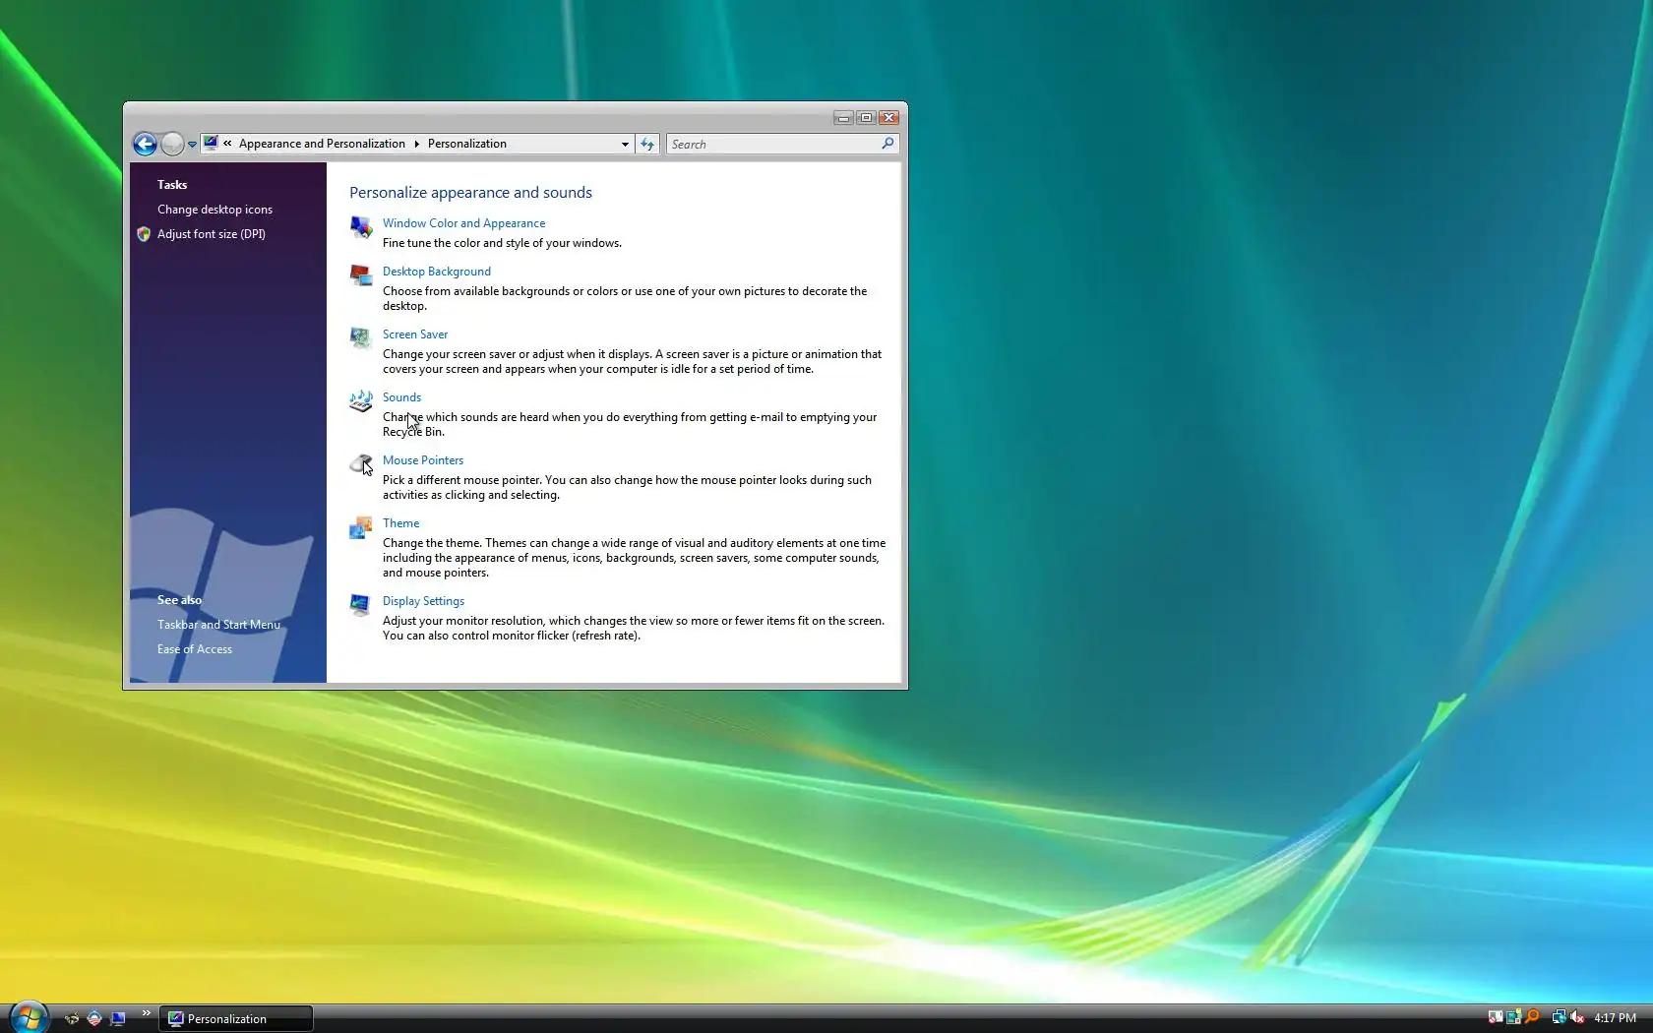Click the Sounds music-notes icon

point(361,401)
